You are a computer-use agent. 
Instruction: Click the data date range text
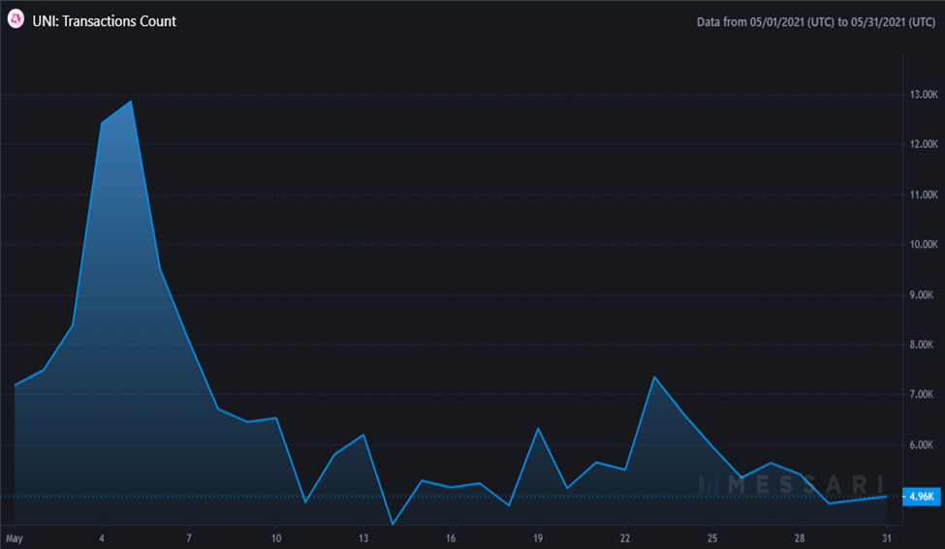(x=816, y=22)
